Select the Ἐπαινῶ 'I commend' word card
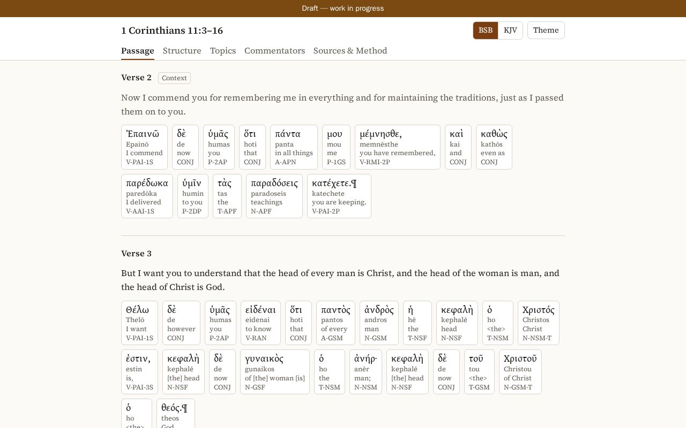The width and height of the screenshot is (686, 428). click(144, 147)
